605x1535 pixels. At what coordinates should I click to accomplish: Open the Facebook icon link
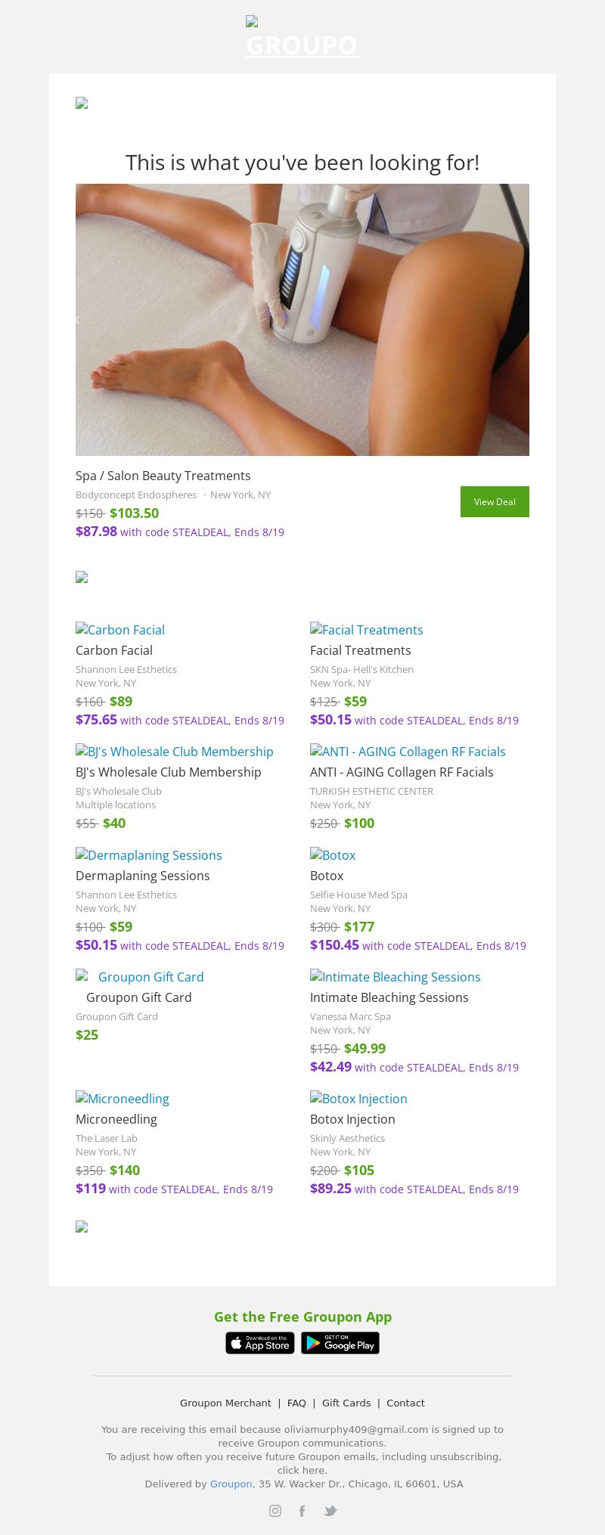pos(302,1510)
